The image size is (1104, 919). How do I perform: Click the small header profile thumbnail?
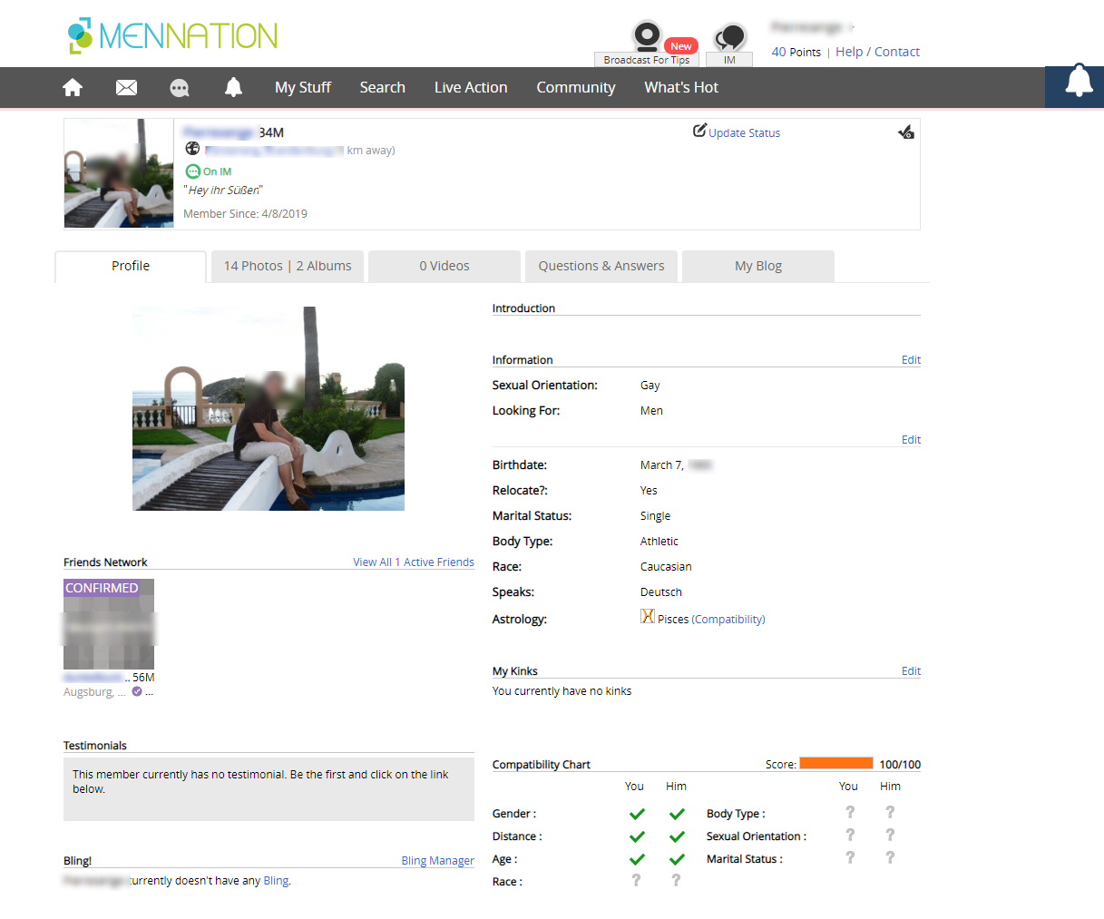(119, 173)
